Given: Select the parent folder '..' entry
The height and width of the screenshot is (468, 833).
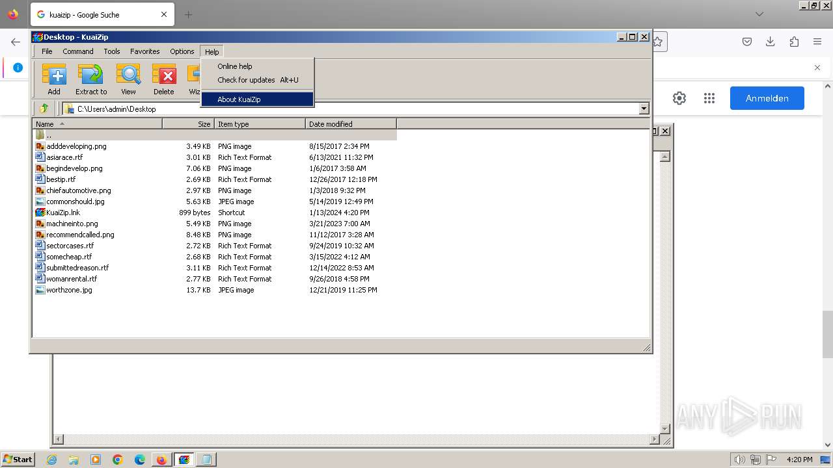Looking at the screenshot, I should click(x=215, y=135).
